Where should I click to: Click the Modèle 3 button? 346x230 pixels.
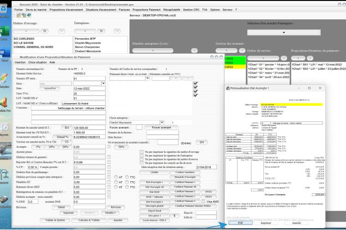110,213
